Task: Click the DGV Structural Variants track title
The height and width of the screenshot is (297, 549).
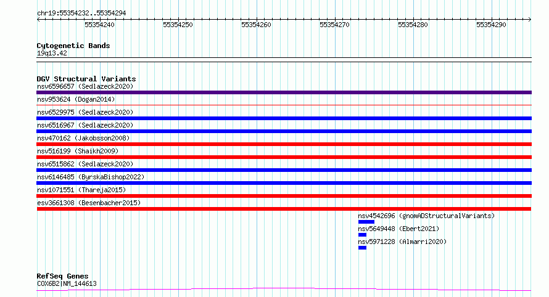Action: click(x=86, y=79)
